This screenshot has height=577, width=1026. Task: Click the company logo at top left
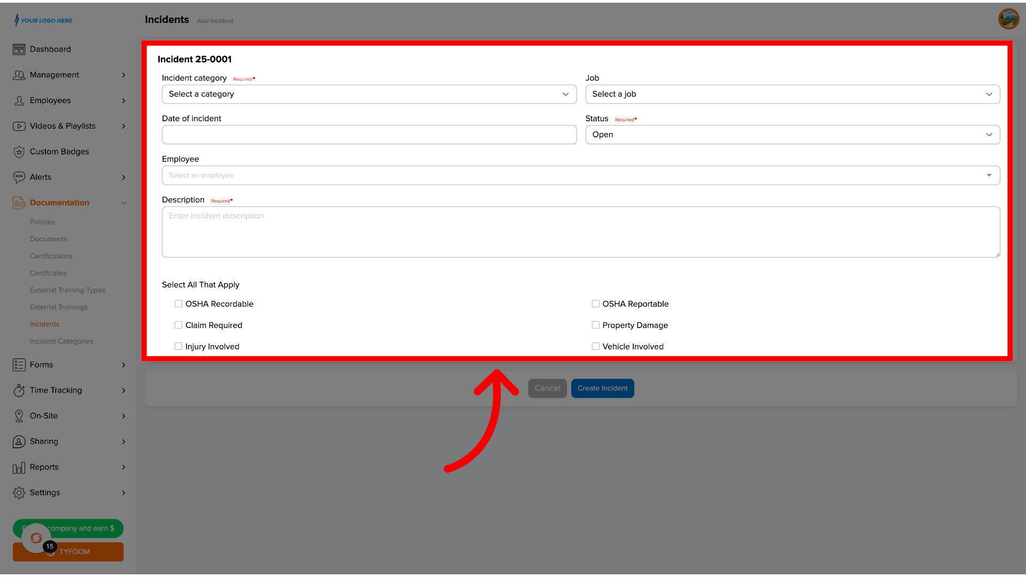43,20
